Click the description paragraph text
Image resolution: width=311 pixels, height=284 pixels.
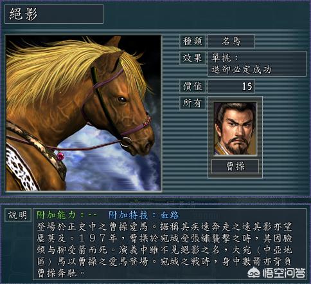pos(164,250)
